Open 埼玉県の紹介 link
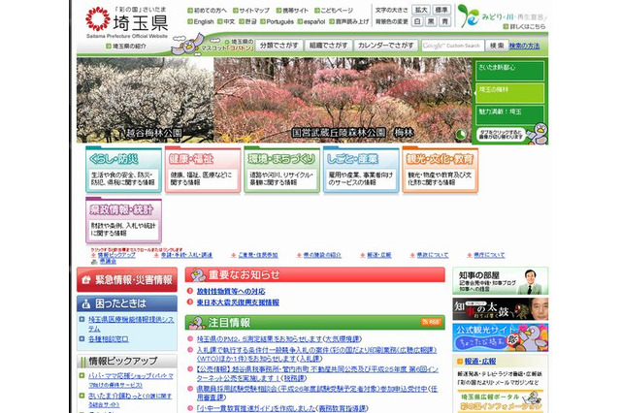This screenshot has height=413, width=621. (x=126, y=47)
